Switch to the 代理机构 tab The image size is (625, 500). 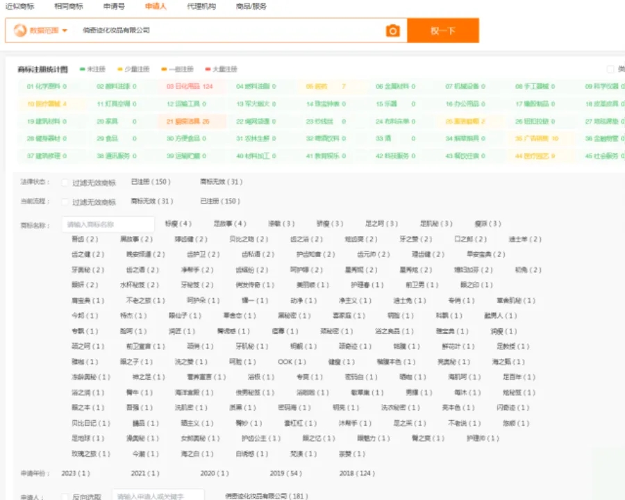[x=201, y=6]
